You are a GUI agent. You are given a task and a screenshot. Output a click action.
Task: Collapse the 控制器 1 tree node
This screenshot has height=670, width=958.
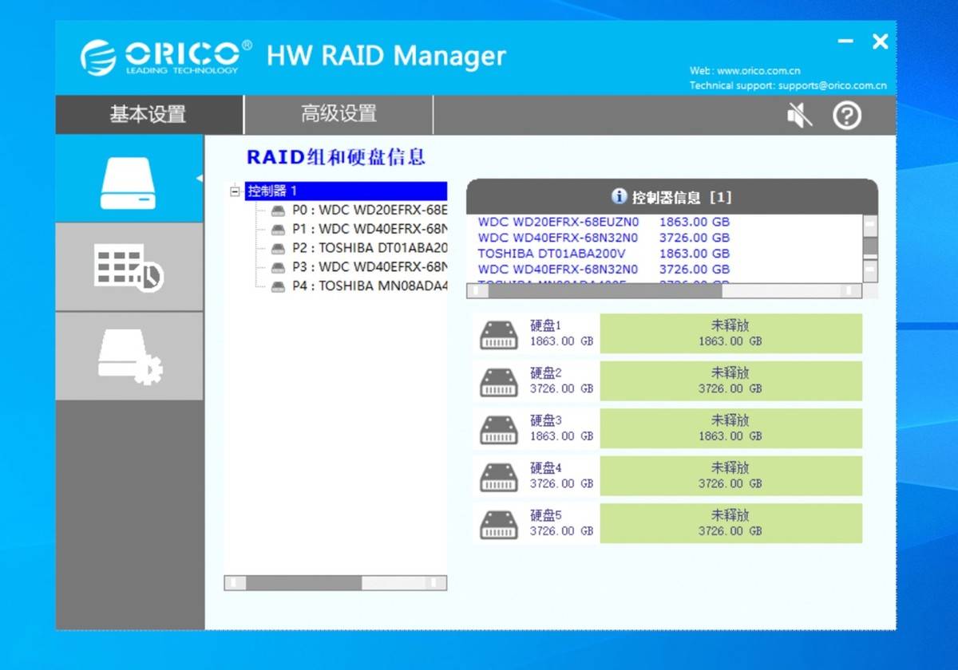[x=235, y=191]
